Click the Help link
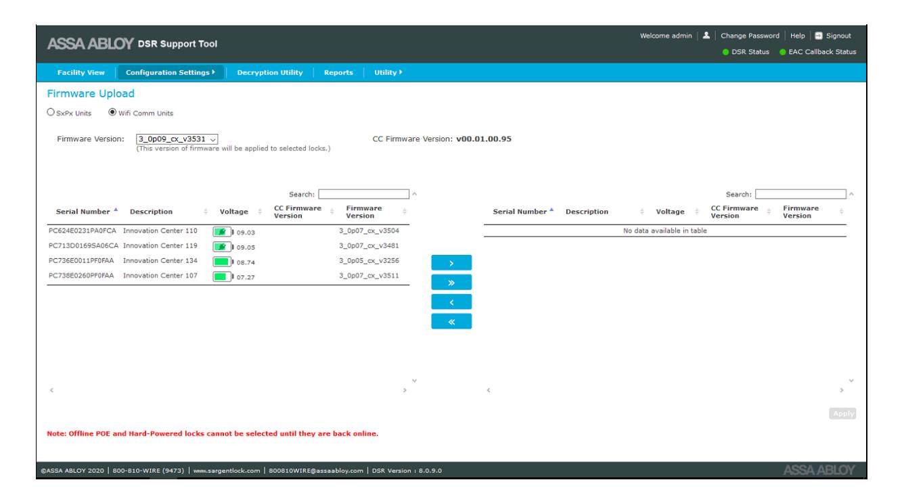 point(798,36)
